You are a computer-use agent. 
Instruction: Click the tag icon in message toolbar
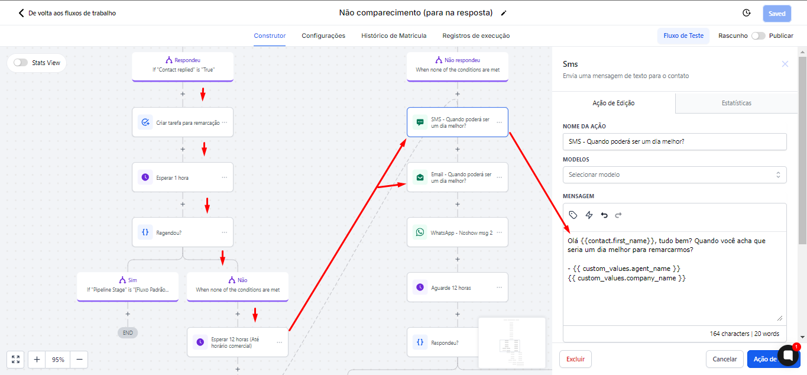(573, 215)
